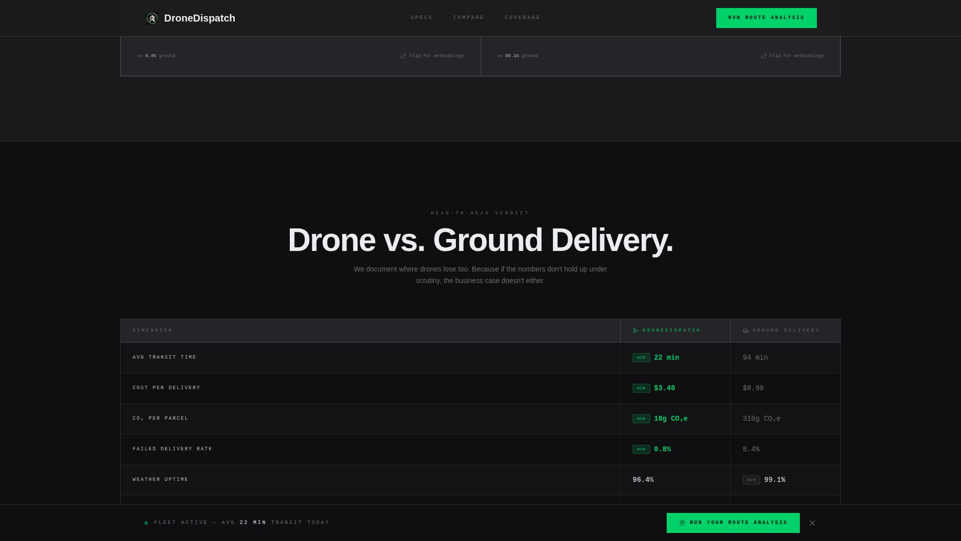The image size is (961, 541).
Task: Click the WIN badge next to 99.1%
Action: pos(751,480)
